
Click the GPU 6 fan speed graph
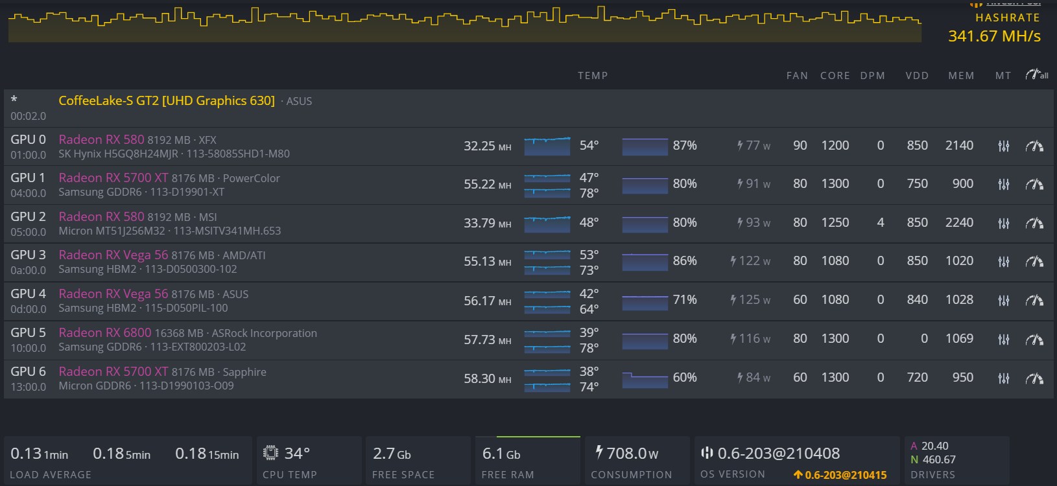[645, 379]
